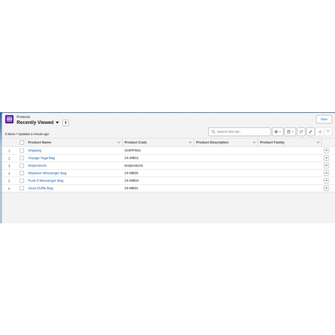The width and height of the screenshot is (335, 335).
Task: Refresh the products list
Action: pos(301,132)
